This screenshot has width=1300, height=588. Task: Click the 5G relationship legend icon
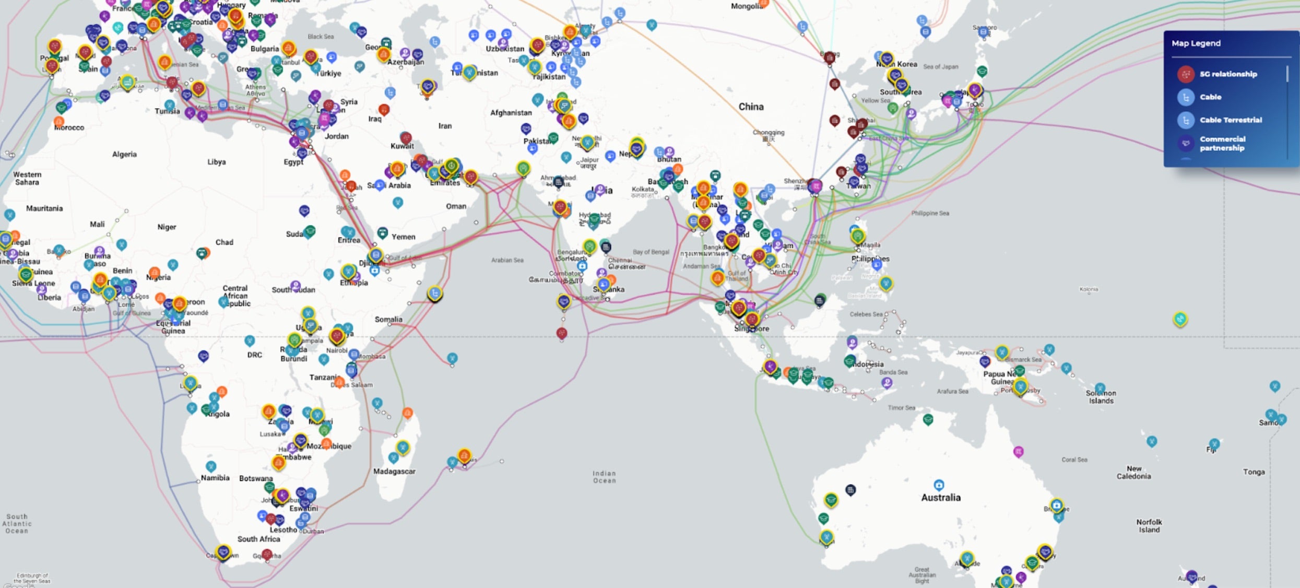[1186, 74]
